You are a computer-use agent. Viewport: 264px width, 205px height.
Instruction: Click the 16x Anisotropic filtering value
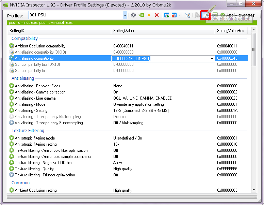coord(116,144)
